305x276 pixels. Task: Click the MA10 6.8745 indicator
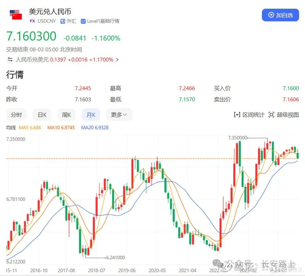[61, 128]
